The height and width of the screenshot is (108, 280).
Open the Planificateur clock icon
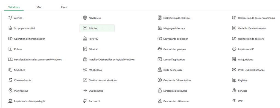[10, 90]
